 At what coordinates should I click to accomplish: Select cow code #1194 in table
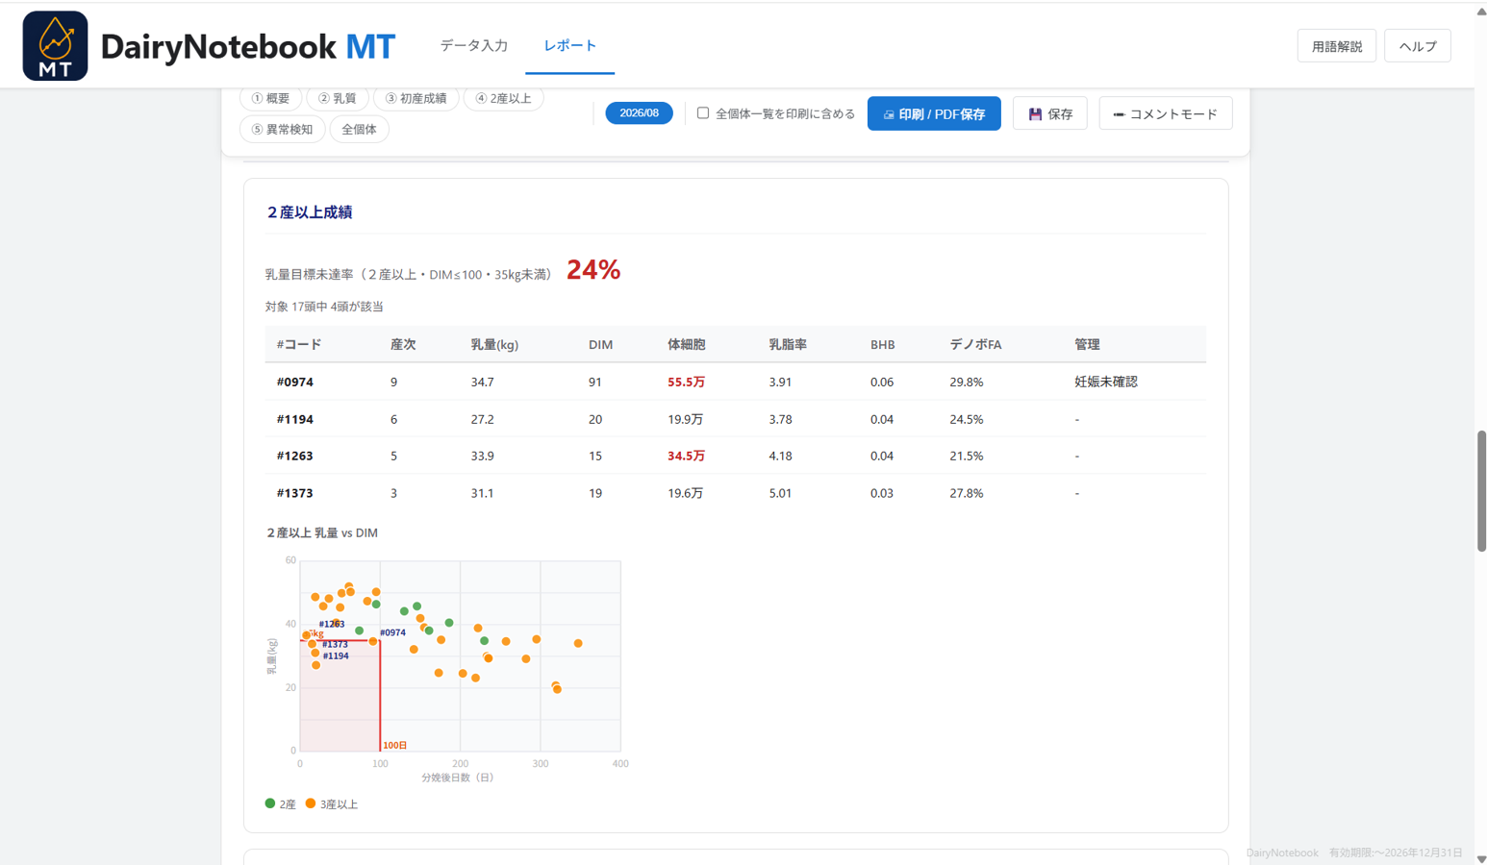pyautogui.click(x=295, y=419)
